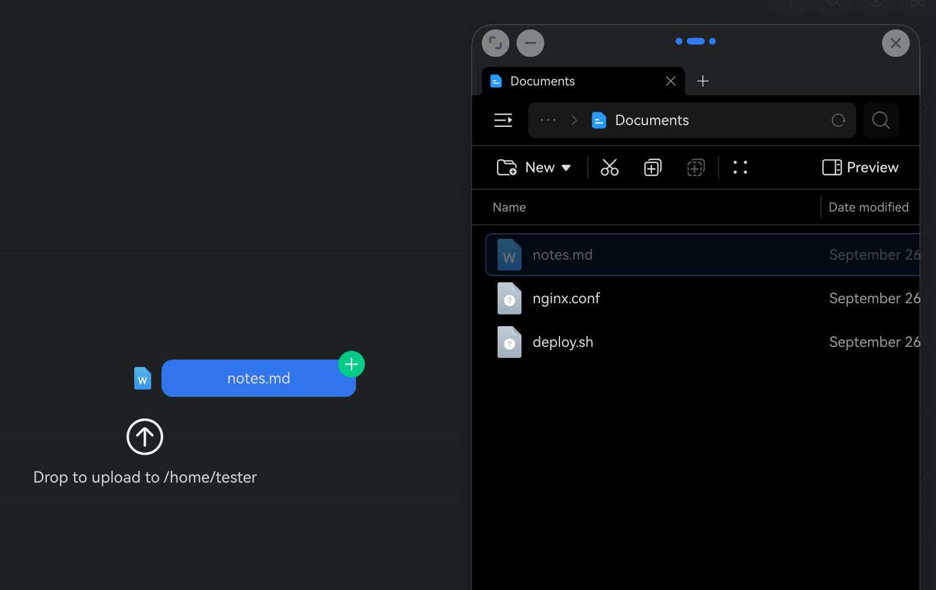This screenshot has width=936, height=590.
Task: Toggle the Preview pane
Action: tap(860, 168)
